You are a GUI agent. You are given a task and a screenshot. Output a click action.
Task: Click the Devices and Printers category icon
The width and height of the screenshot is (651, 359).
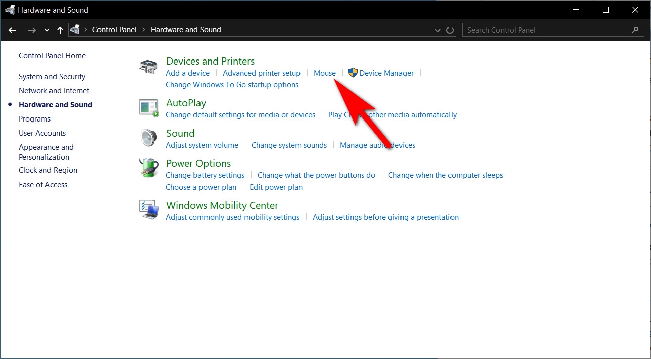point(149,67)
